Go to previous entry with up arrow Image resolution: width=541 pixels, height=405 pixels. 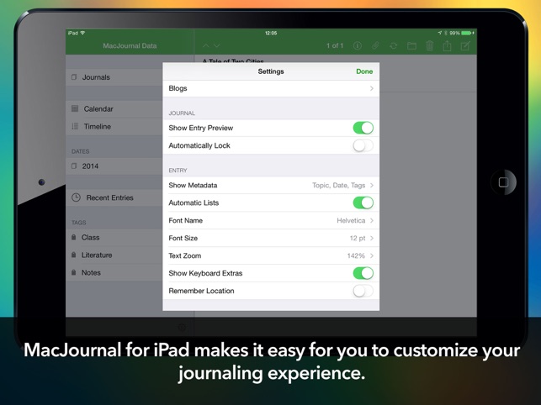tap(205, 46)
